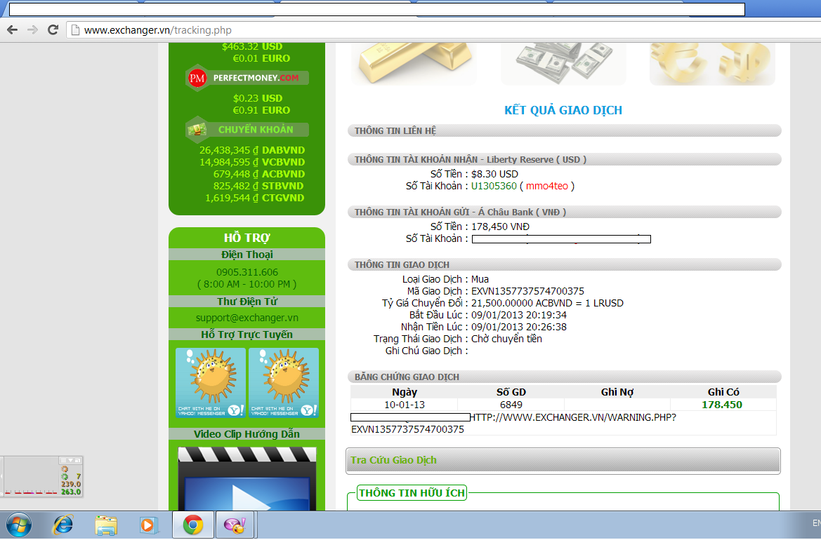821x540 pixels.
Task: Click the Hỗ Trợ Trực Tuyến heading
Action: [x=247, y=335]
